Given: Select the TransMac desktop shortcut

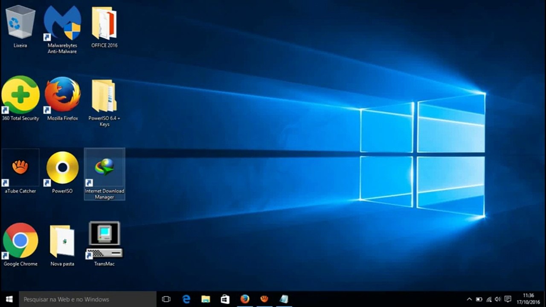Looking at the screenshot, I should [x=105, y=244].
